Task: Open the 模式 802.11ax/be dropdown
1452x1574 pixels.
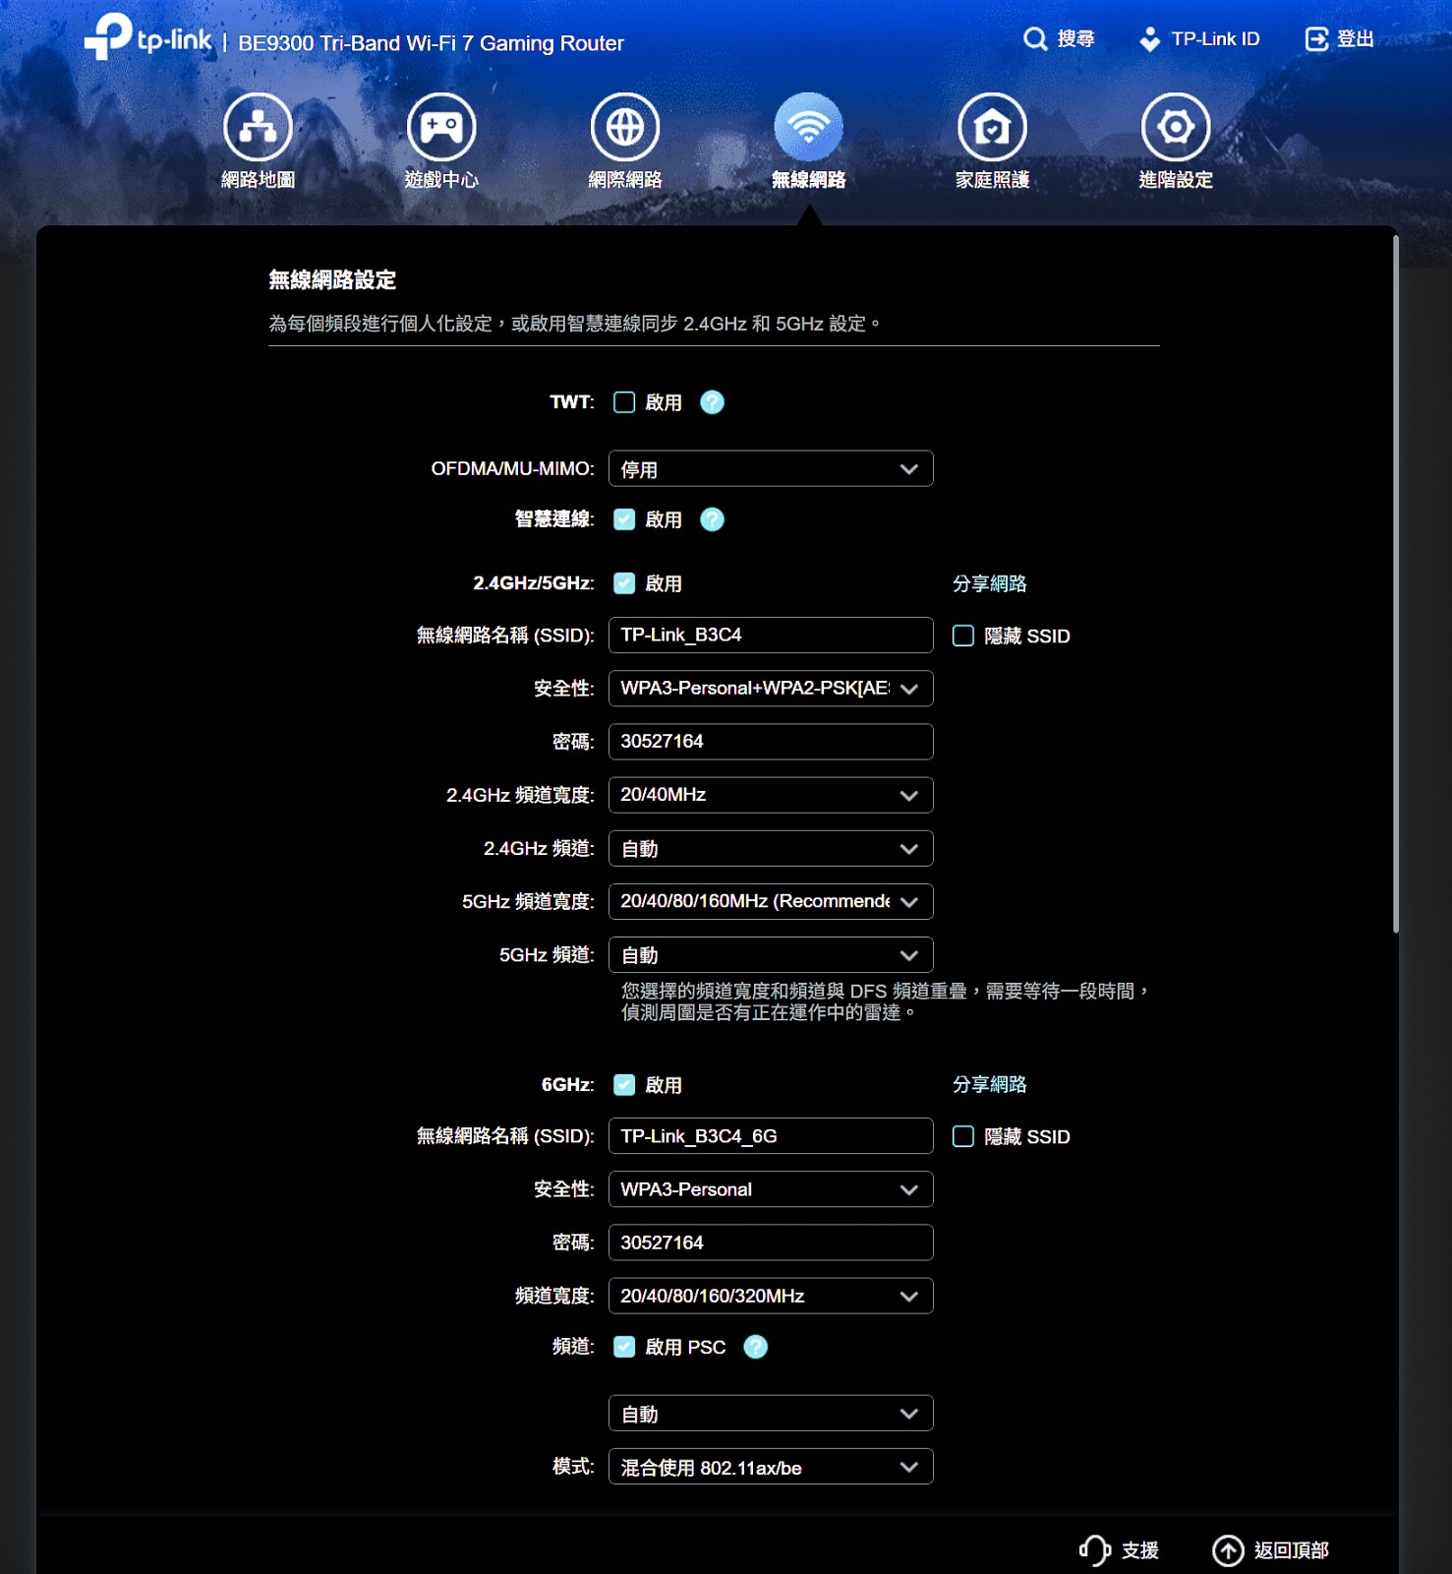Action: (771, 1467)
